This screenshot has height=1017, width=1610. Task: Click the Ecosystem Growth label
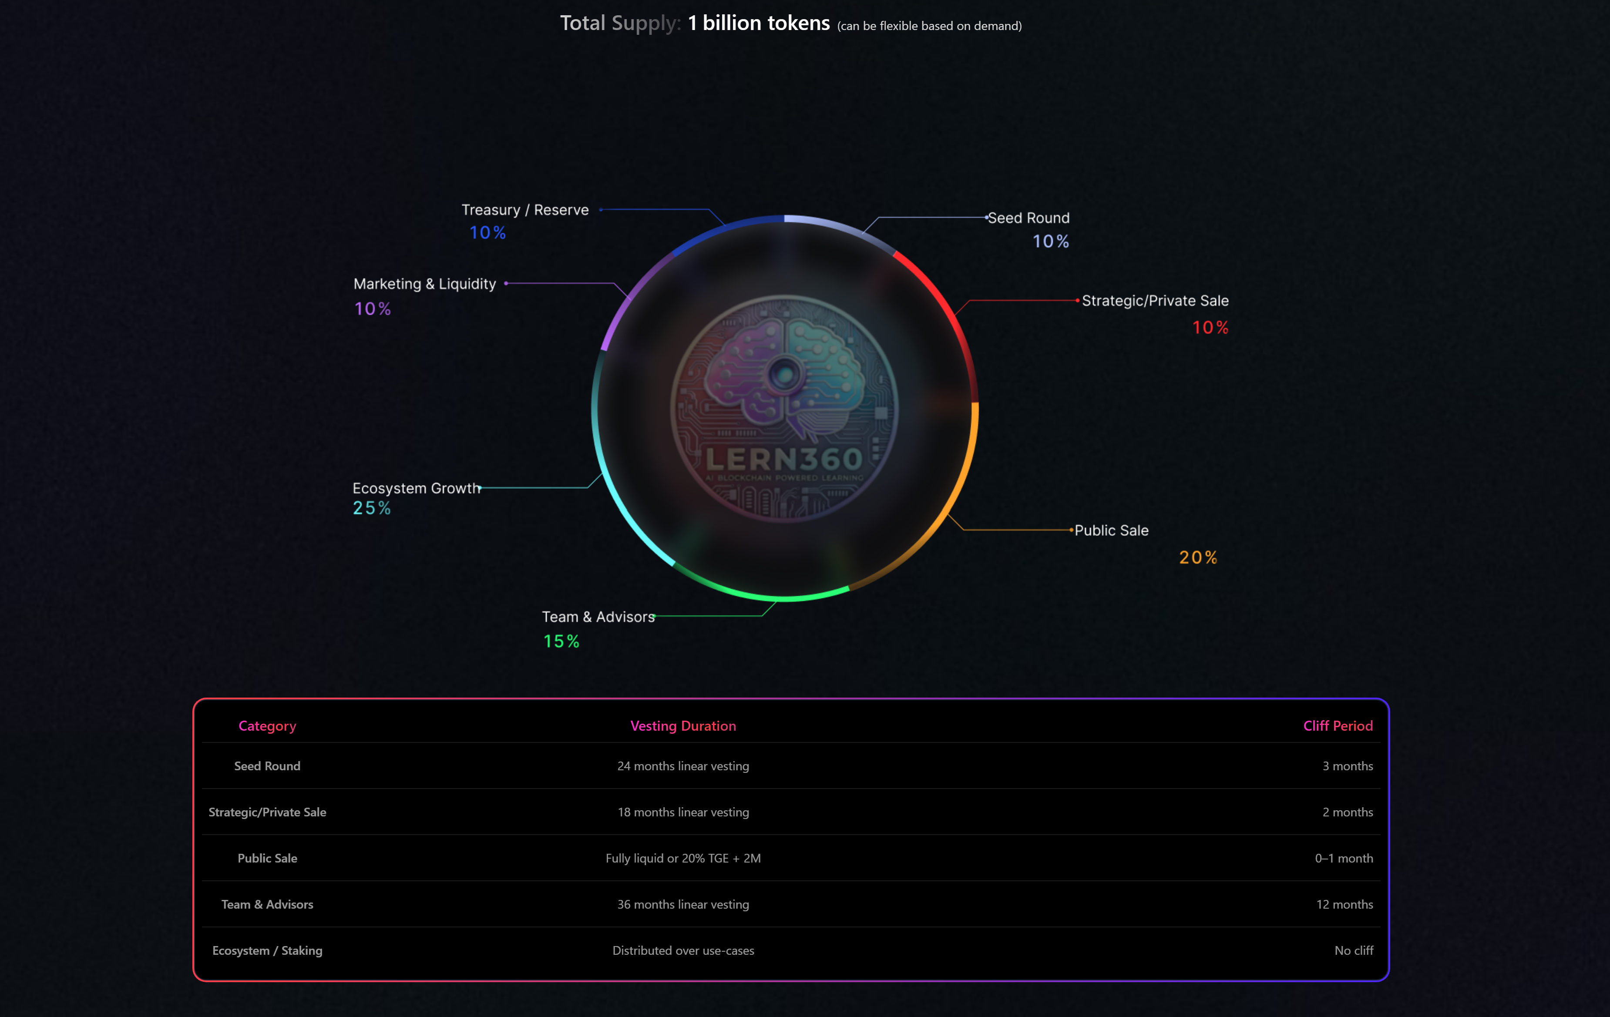pos(417,488)
